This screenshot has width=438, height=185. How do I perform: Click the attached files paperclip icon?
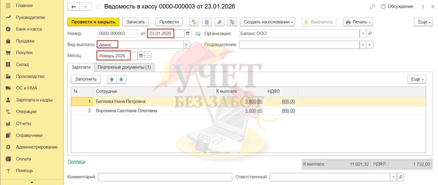[x=219, y=22]
